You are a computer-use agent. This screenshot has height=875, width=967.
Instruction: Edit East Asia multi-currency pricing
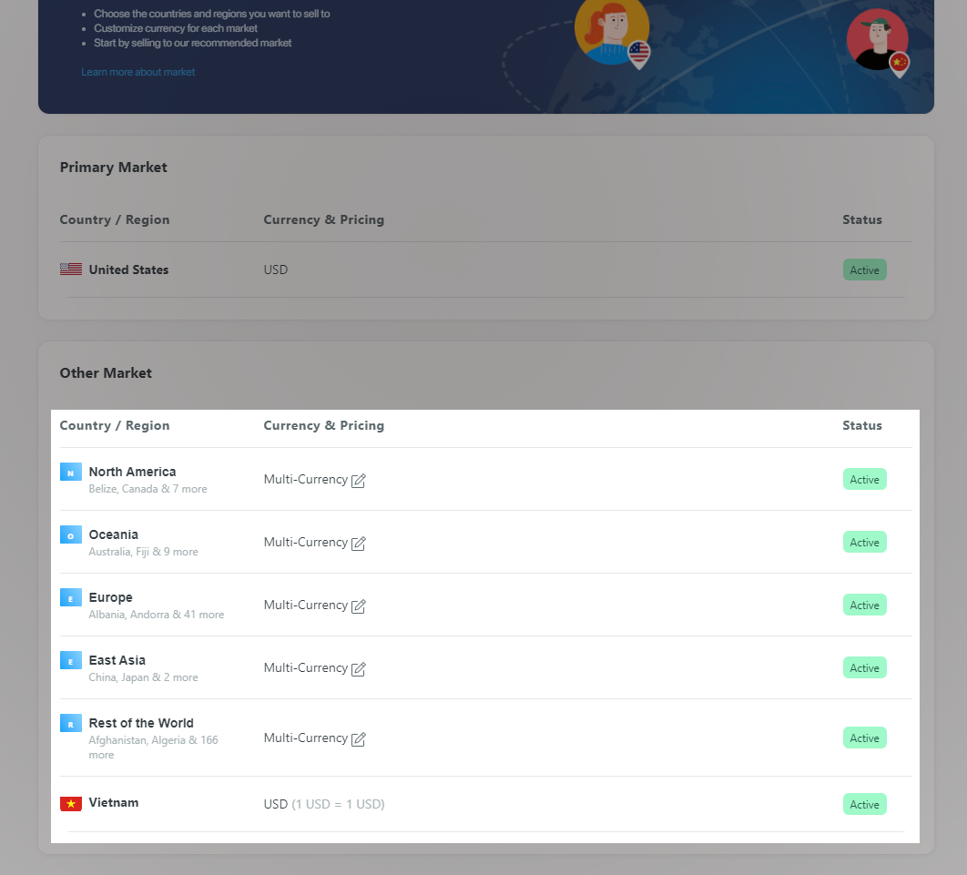tap(359, 669)
